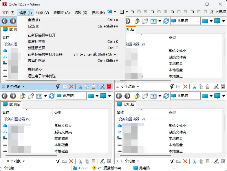Click the network computer icon in the menu bar
This screenshot has height=171, width=227.
110,12
